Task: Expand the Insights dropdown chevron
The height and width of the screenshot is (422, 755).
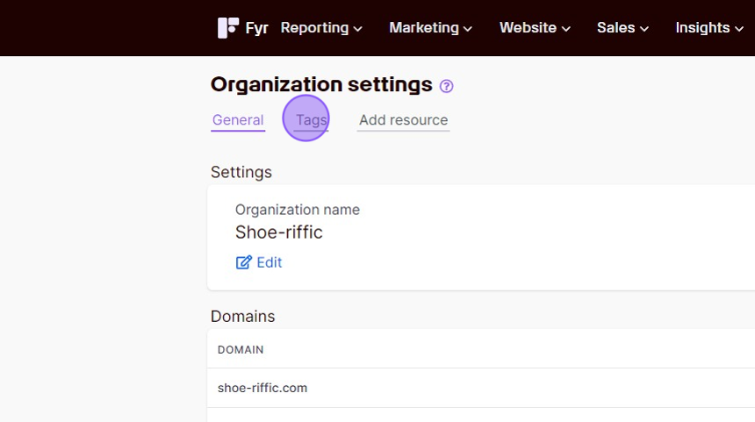Action: click(739, 29)
